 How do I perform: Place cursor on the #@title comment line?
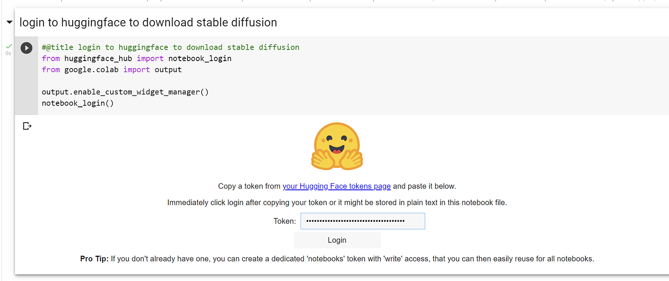tap(171, 47)
